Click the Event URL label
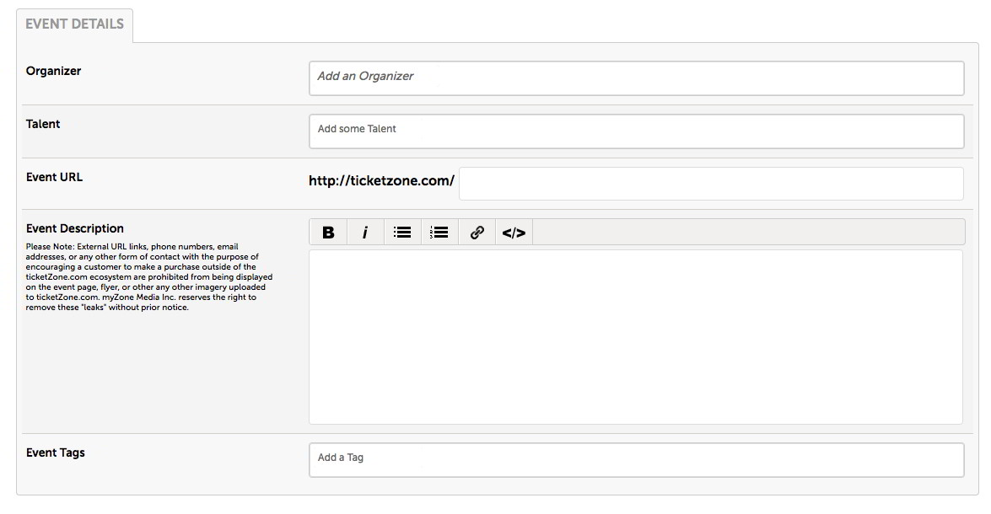The image size is (991, 514). [x=54, y=177]
